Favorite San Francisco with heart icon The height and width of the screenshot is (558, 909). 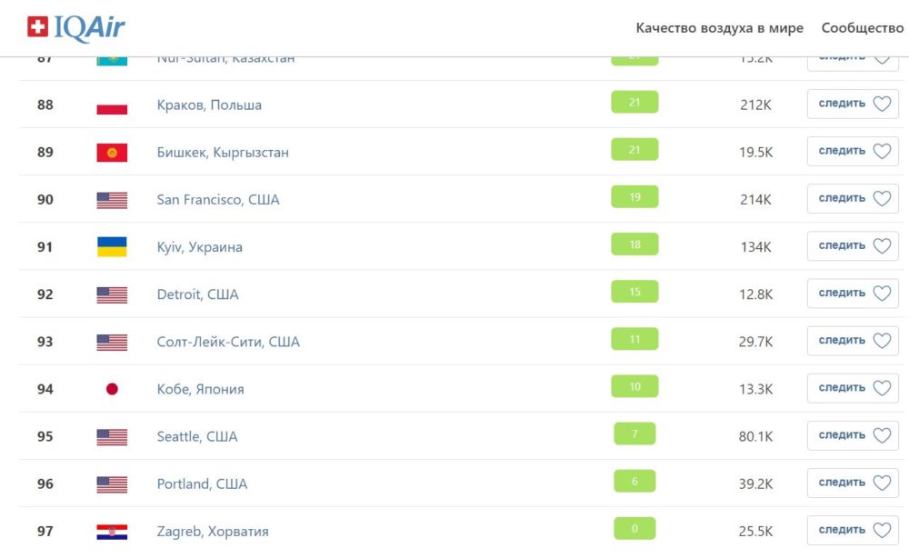coord(882,199)
